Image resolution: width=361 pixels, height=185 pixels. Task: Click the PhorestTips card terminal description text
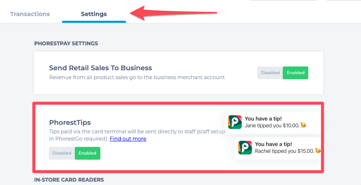click(137, 135)
